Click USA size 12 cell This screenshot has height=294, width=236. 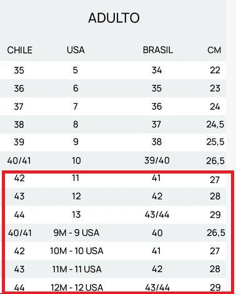click(x=76, y=196)
